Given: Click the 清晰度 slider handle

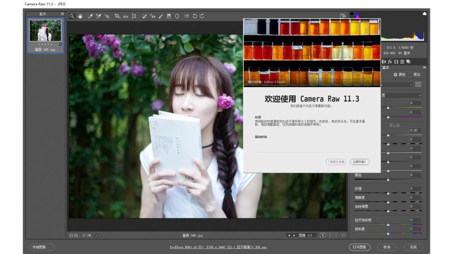Looking at the screenshot, I should (388, 202).
